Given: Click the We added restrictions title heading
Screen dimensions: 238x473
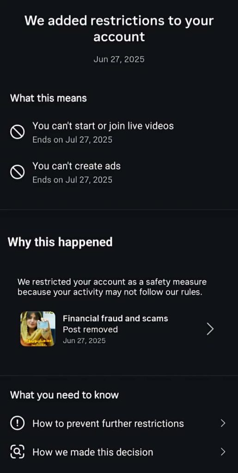Looking at the screenshot, I should click(x=119, y=29).
